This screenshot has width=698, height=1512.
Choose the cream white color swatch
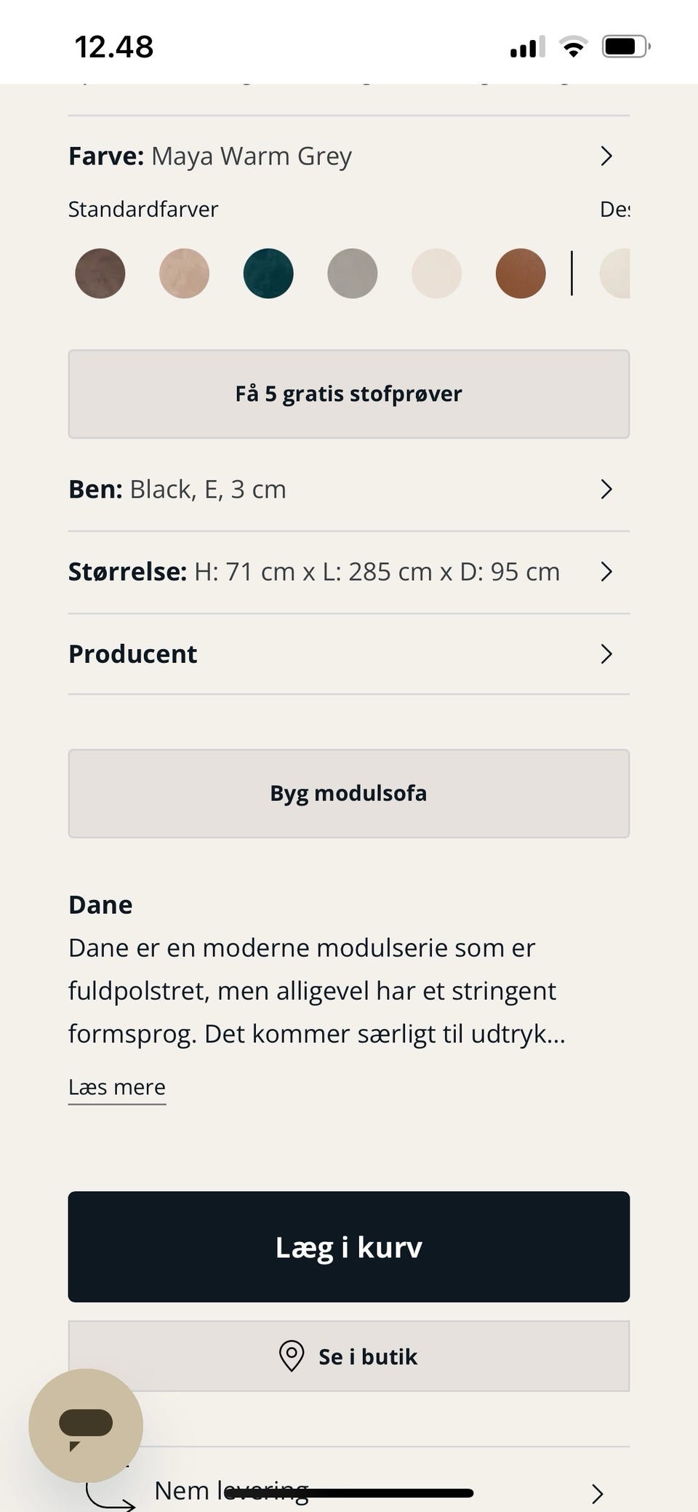pyautogui.click(x=436, y=274)
